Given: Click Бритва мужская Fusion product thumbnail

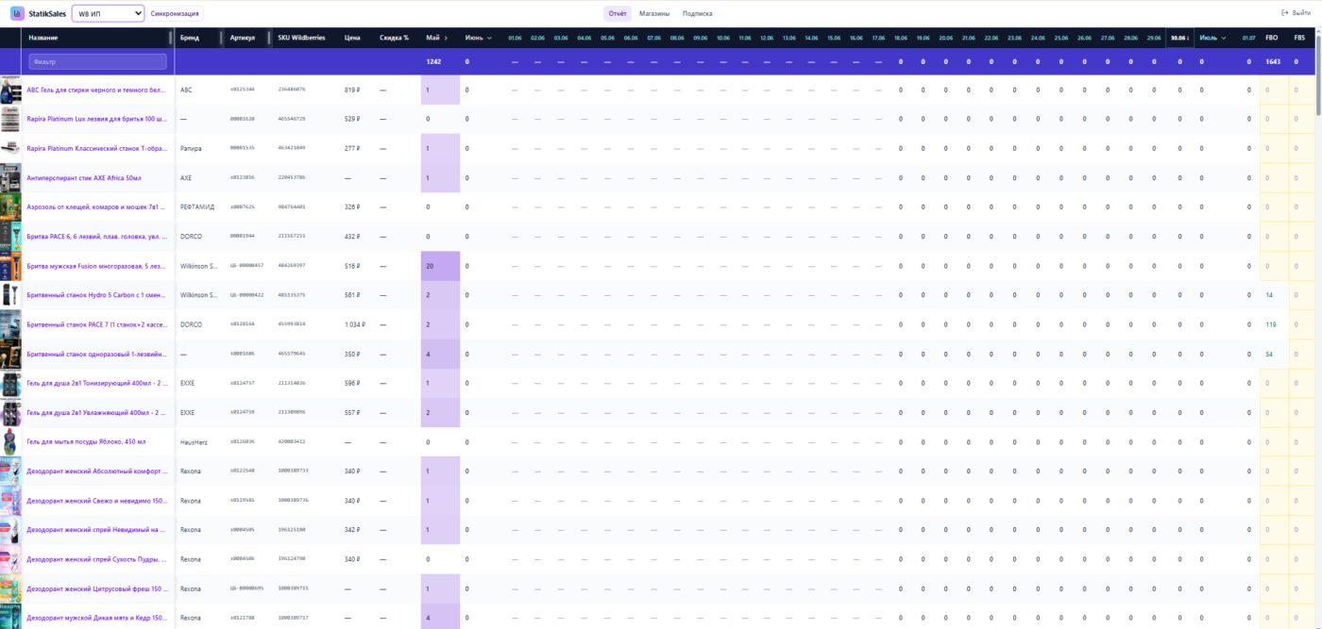Looking at the screenshot, I should click(10, 266).
